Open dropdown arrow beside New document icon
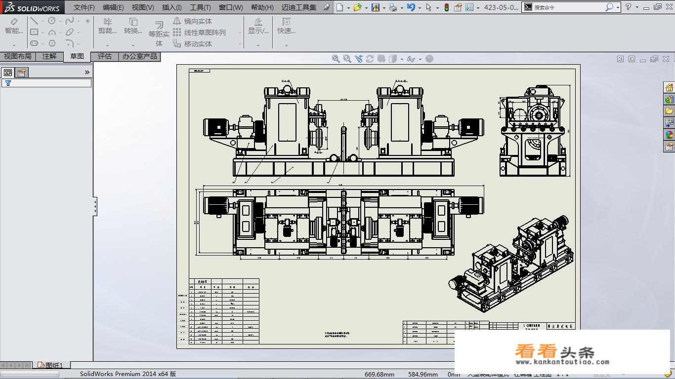Image resolution: width=675 pixels, height=379 pixels. click(x=348, y=8)
